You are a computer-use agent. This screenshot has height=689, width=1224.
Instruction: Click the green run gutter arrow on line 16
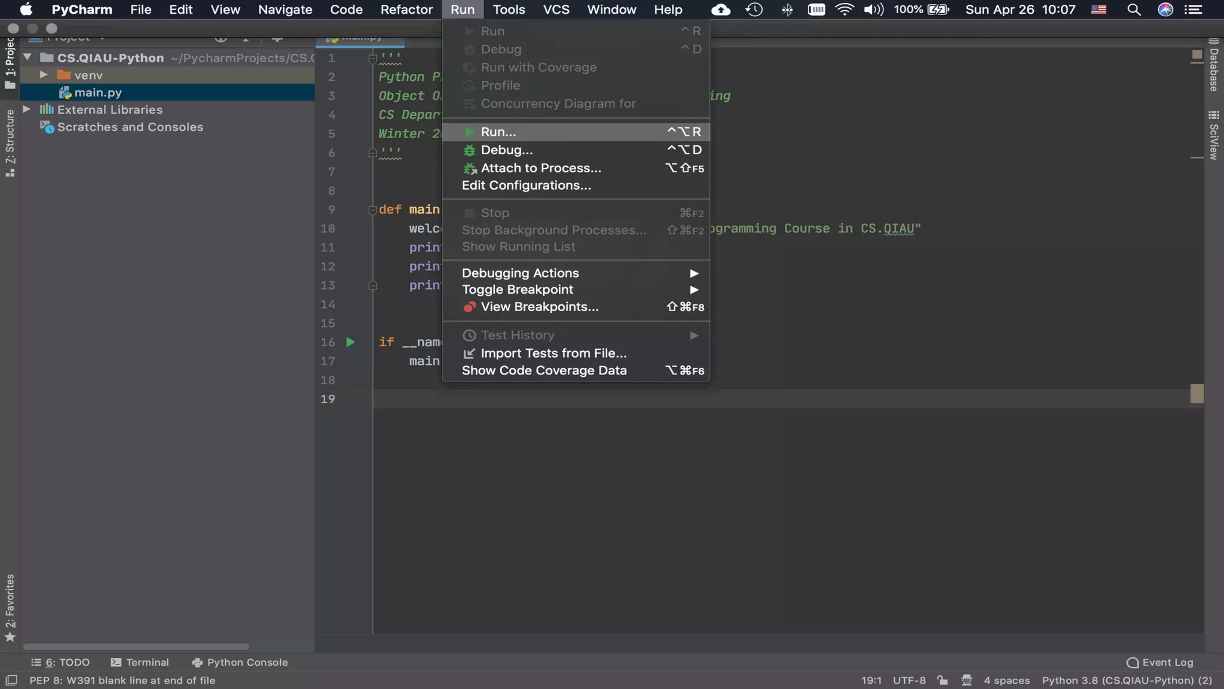(350, 342)
